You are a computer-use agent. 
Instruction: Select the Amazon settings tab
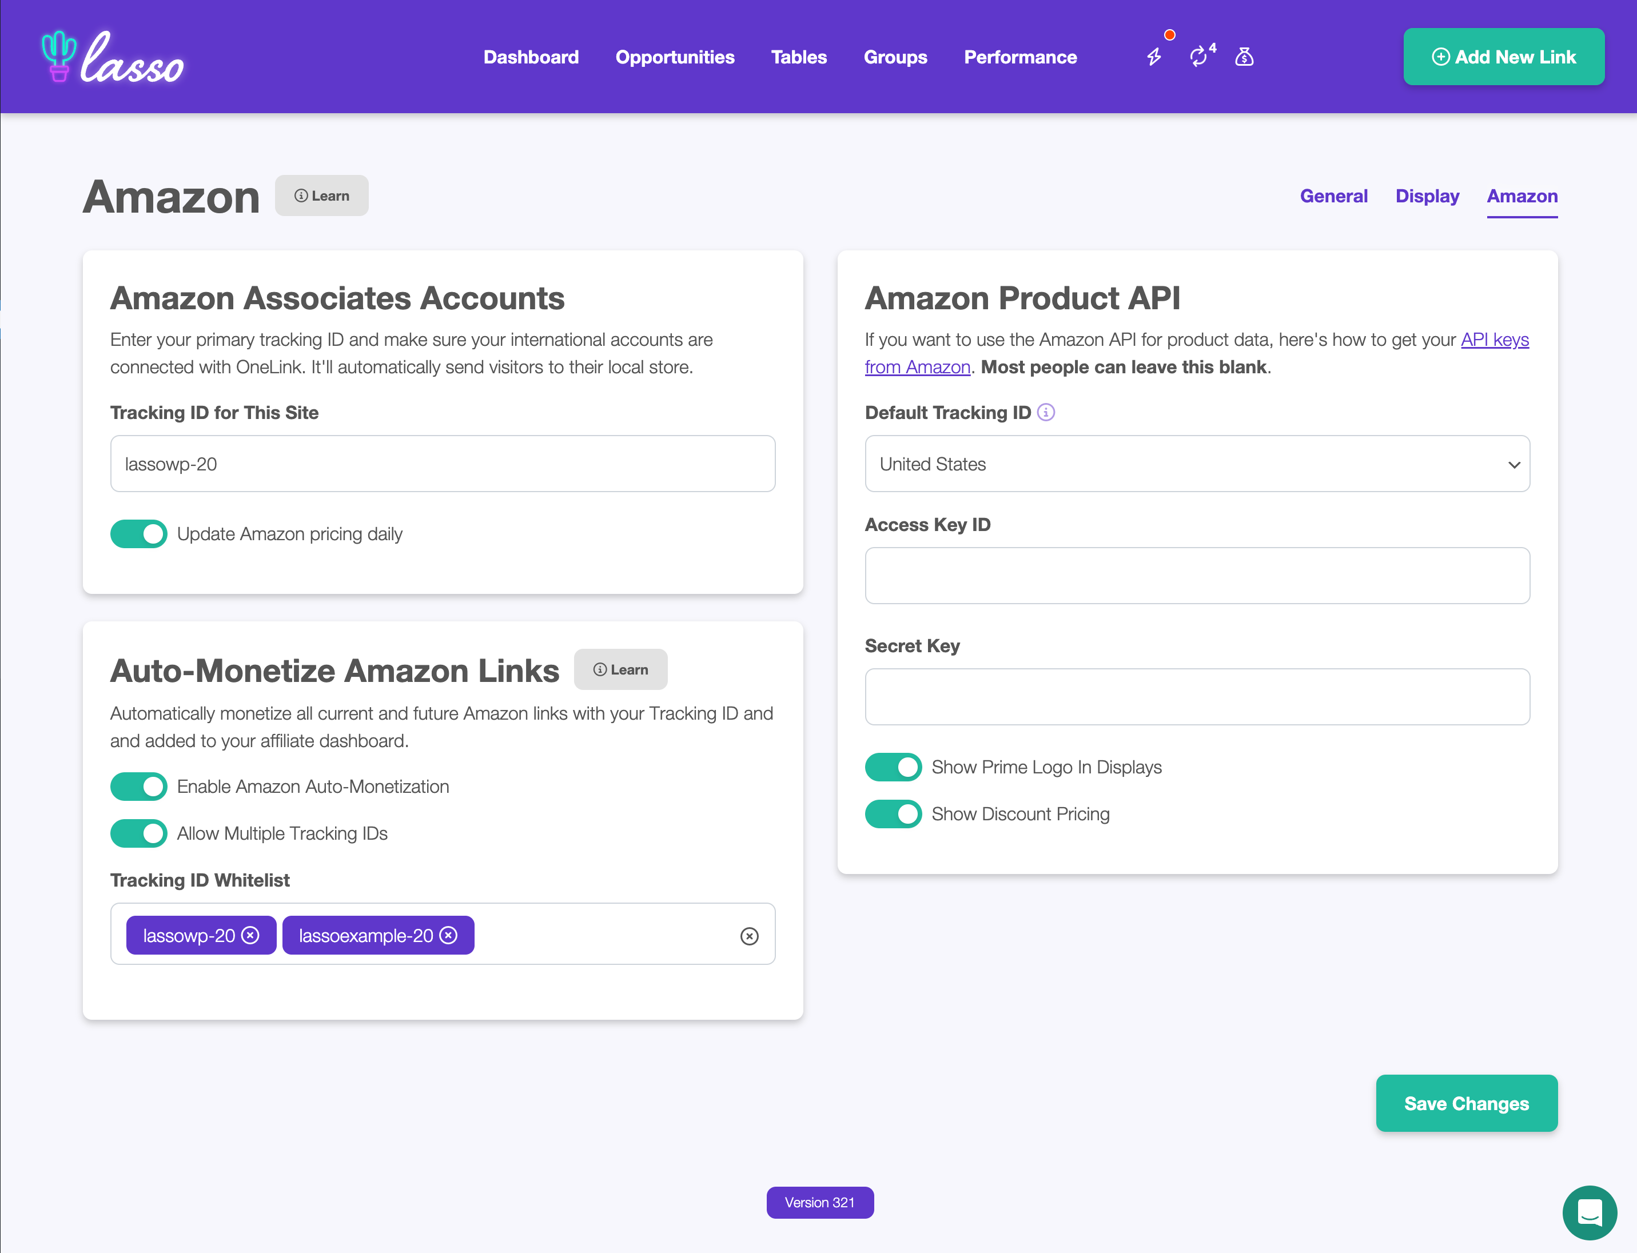(1522, 196)
